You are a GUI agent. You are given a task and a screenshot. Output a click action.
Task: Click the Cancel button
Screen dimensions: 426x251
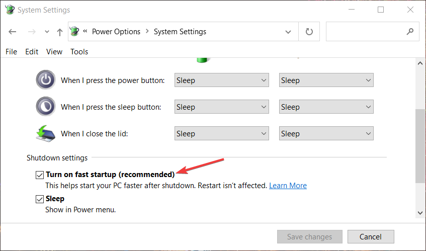coord(370,236)
